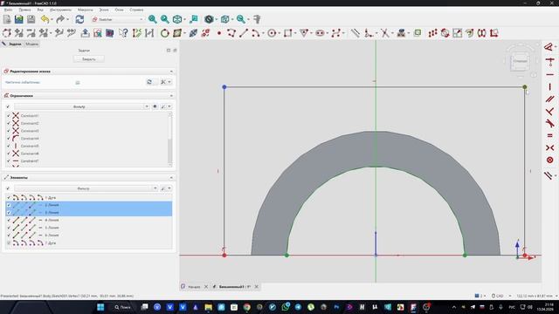The image size is (559, 314).
Task: Close the active sketch document tab
Action: pos(256,287)
